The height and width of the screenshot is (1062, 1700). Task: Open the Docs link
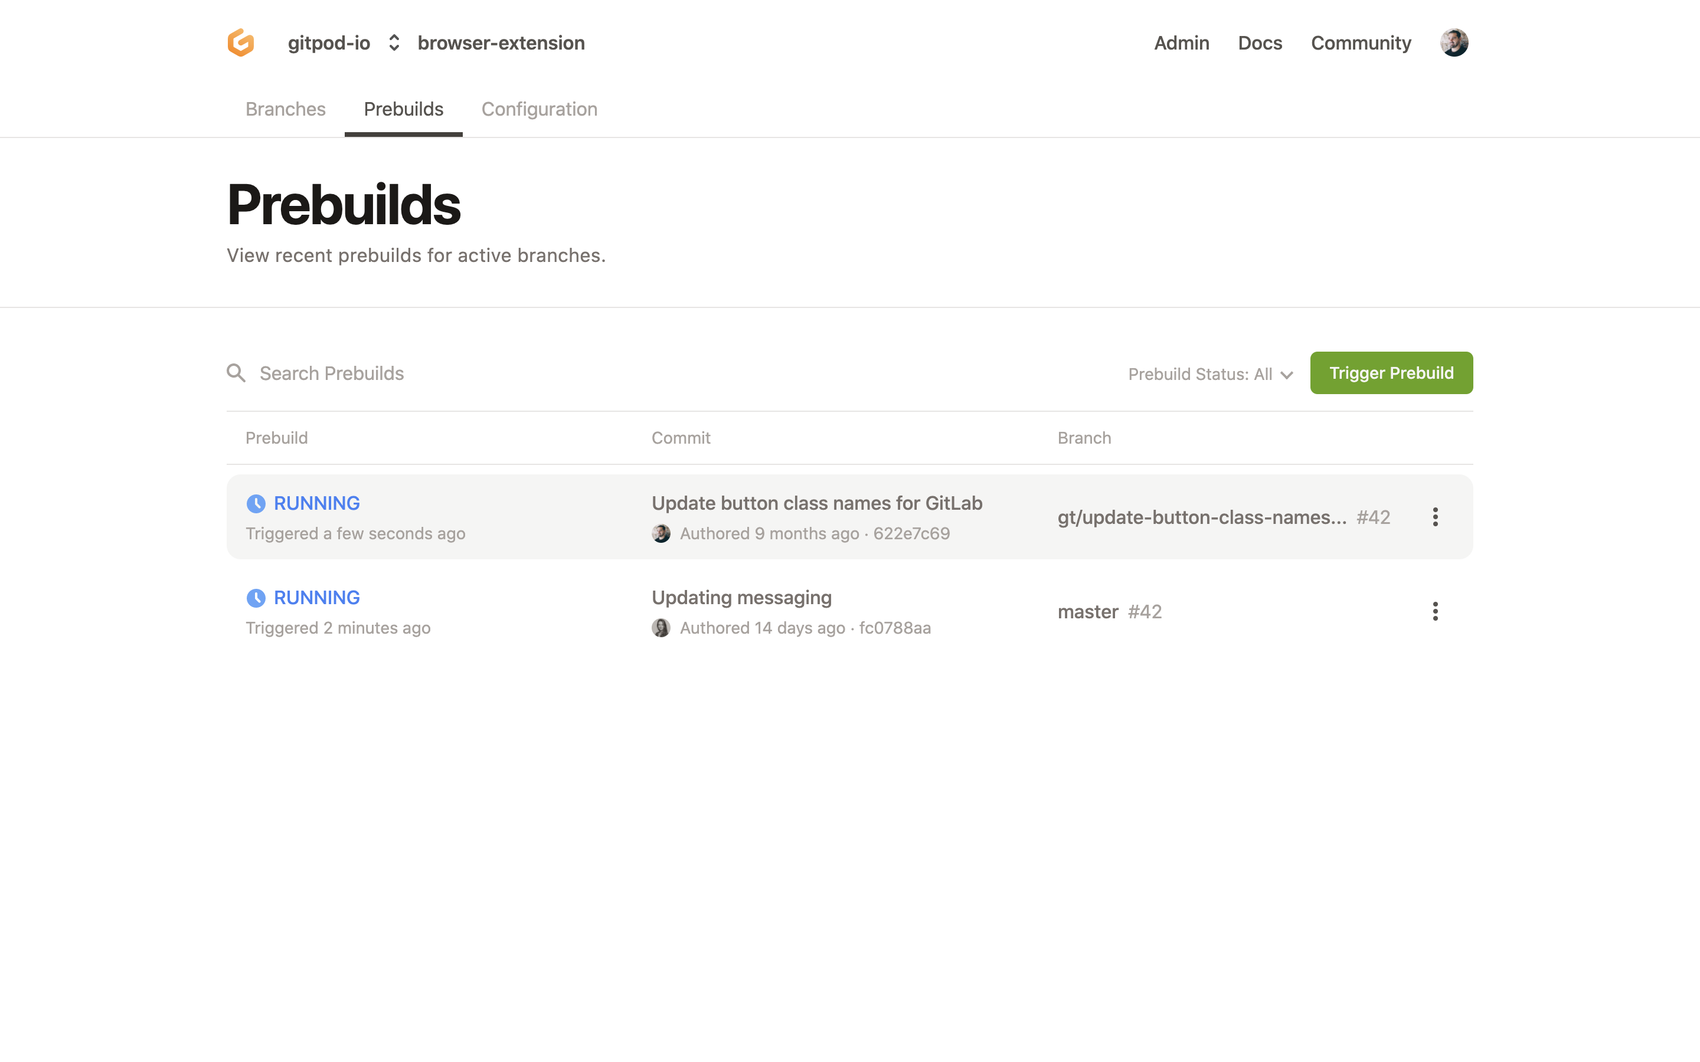pyautogui.click(x=1260, y=43)
